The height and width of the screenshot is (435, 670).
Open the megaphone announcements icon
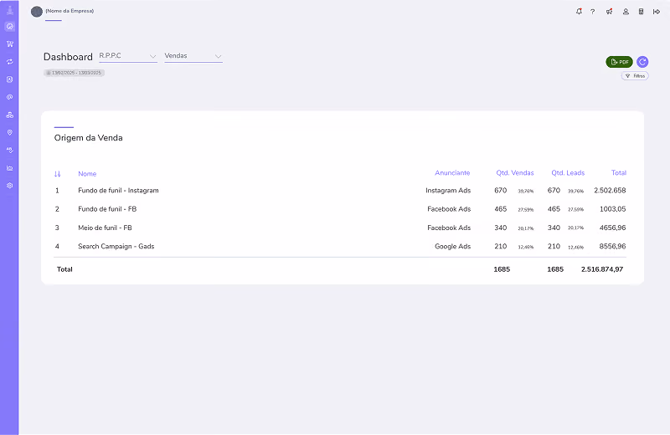610,12
